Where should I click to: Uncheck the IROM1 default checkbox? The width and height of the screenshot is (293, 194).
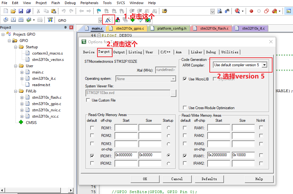pos(92,156)
